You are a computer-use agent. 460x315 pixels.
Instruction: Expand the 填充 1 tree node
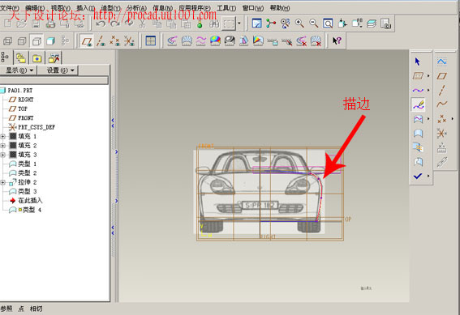click(3, 136)
